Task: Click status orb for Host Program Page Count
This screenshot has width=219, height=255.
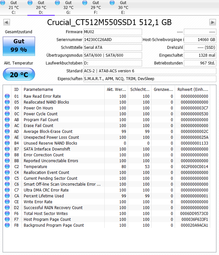Action: [x=7, y=219]
